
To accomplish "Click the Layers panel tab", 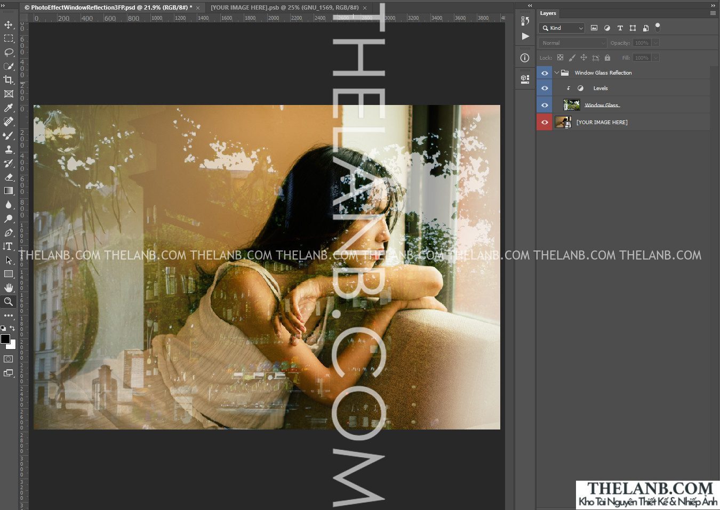I will tap(548, 13).
